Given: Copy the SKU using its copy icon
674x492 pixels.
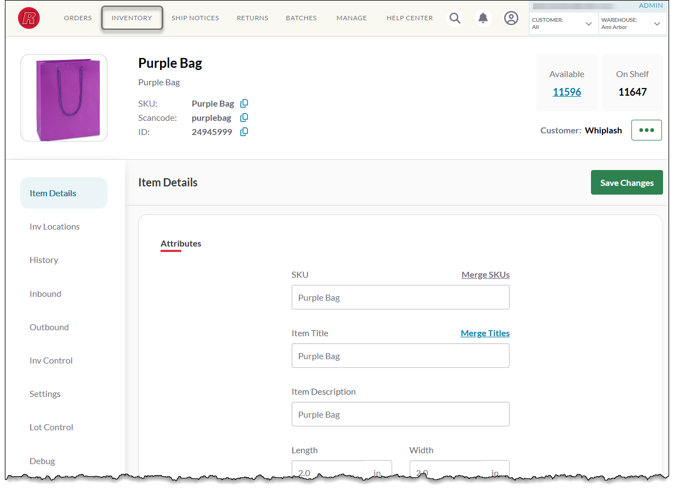Looking at the screenshot, I should click(244, 103).
